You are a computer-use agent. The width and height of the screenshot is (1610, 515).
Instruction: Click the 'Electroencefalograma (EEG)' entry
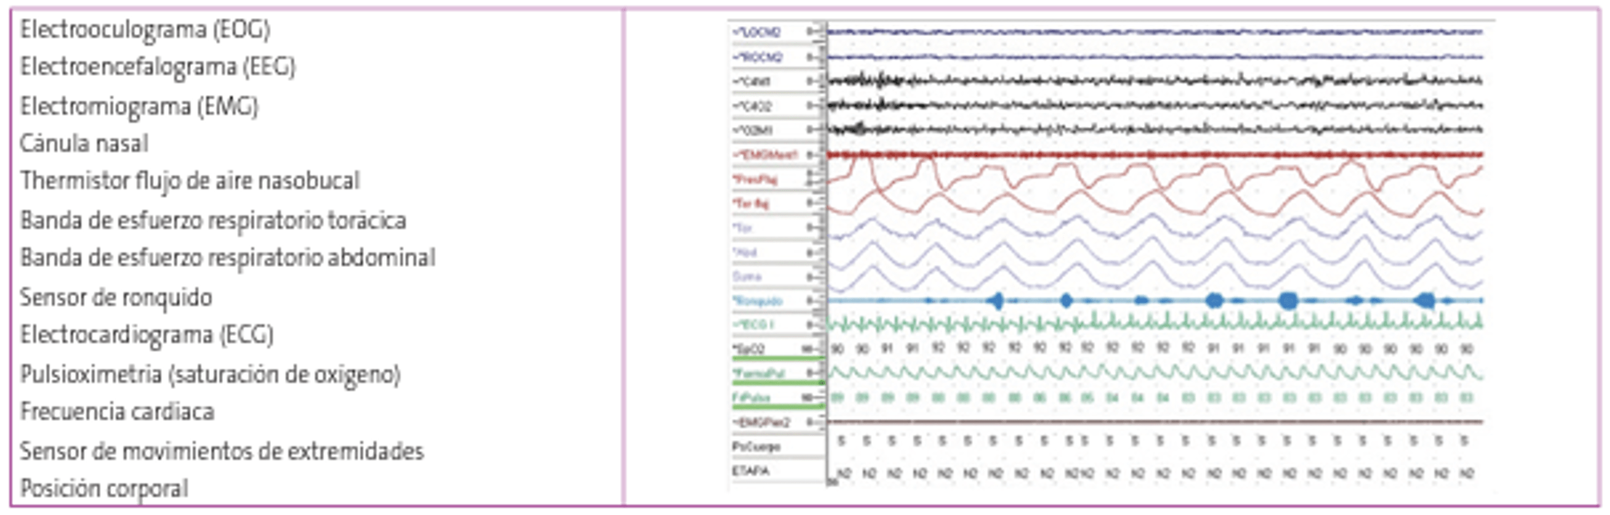[157, 67]
